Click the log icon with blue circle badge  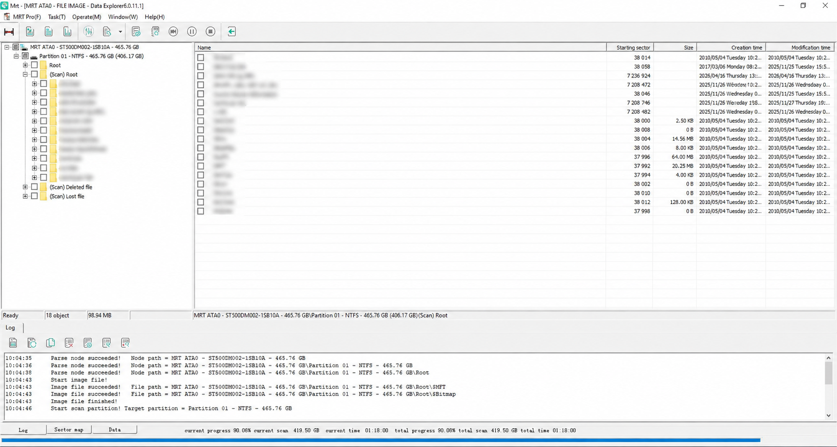pos(88,343)
